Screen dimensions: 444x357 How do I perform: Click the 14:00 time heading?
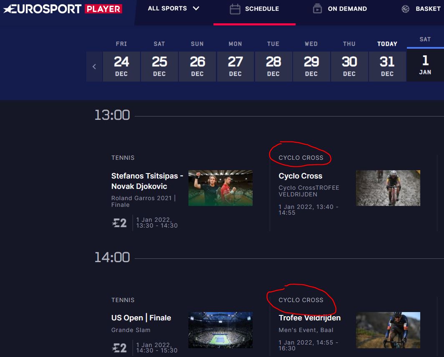click(112, 257)
